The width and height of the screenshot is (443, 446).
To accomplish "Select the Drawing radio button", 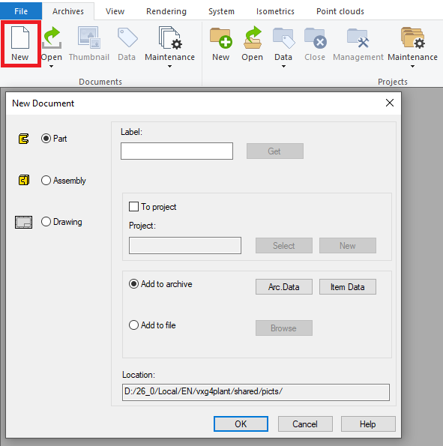I will coord(46,222).
